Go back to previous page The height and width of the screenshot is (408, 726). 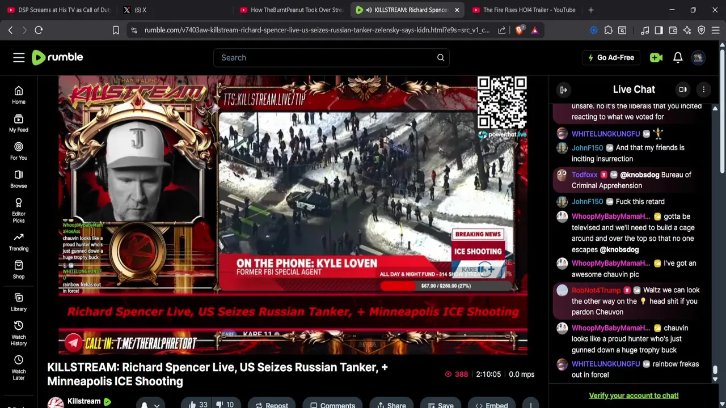tap(10, 30)
